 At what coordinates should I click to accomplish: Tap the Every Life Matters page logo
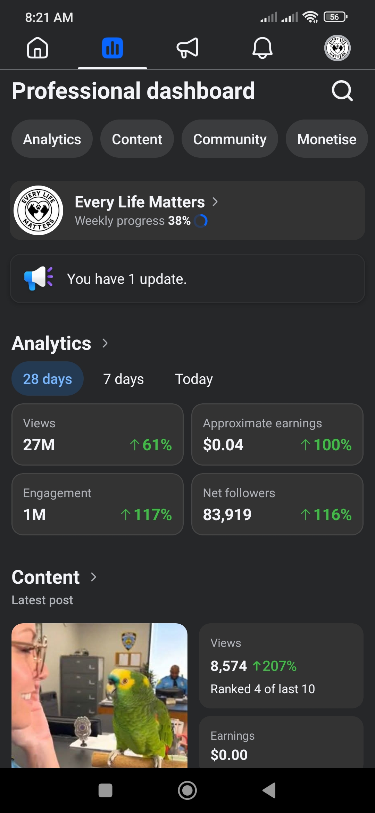[38, 210]
